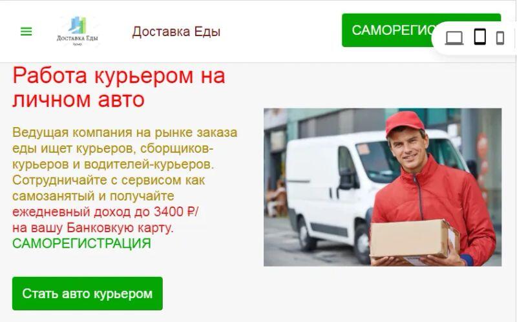Screen dimensions: 517x322
Task: Click the red ежедневный доход до 3400 line
Action: 105,212
